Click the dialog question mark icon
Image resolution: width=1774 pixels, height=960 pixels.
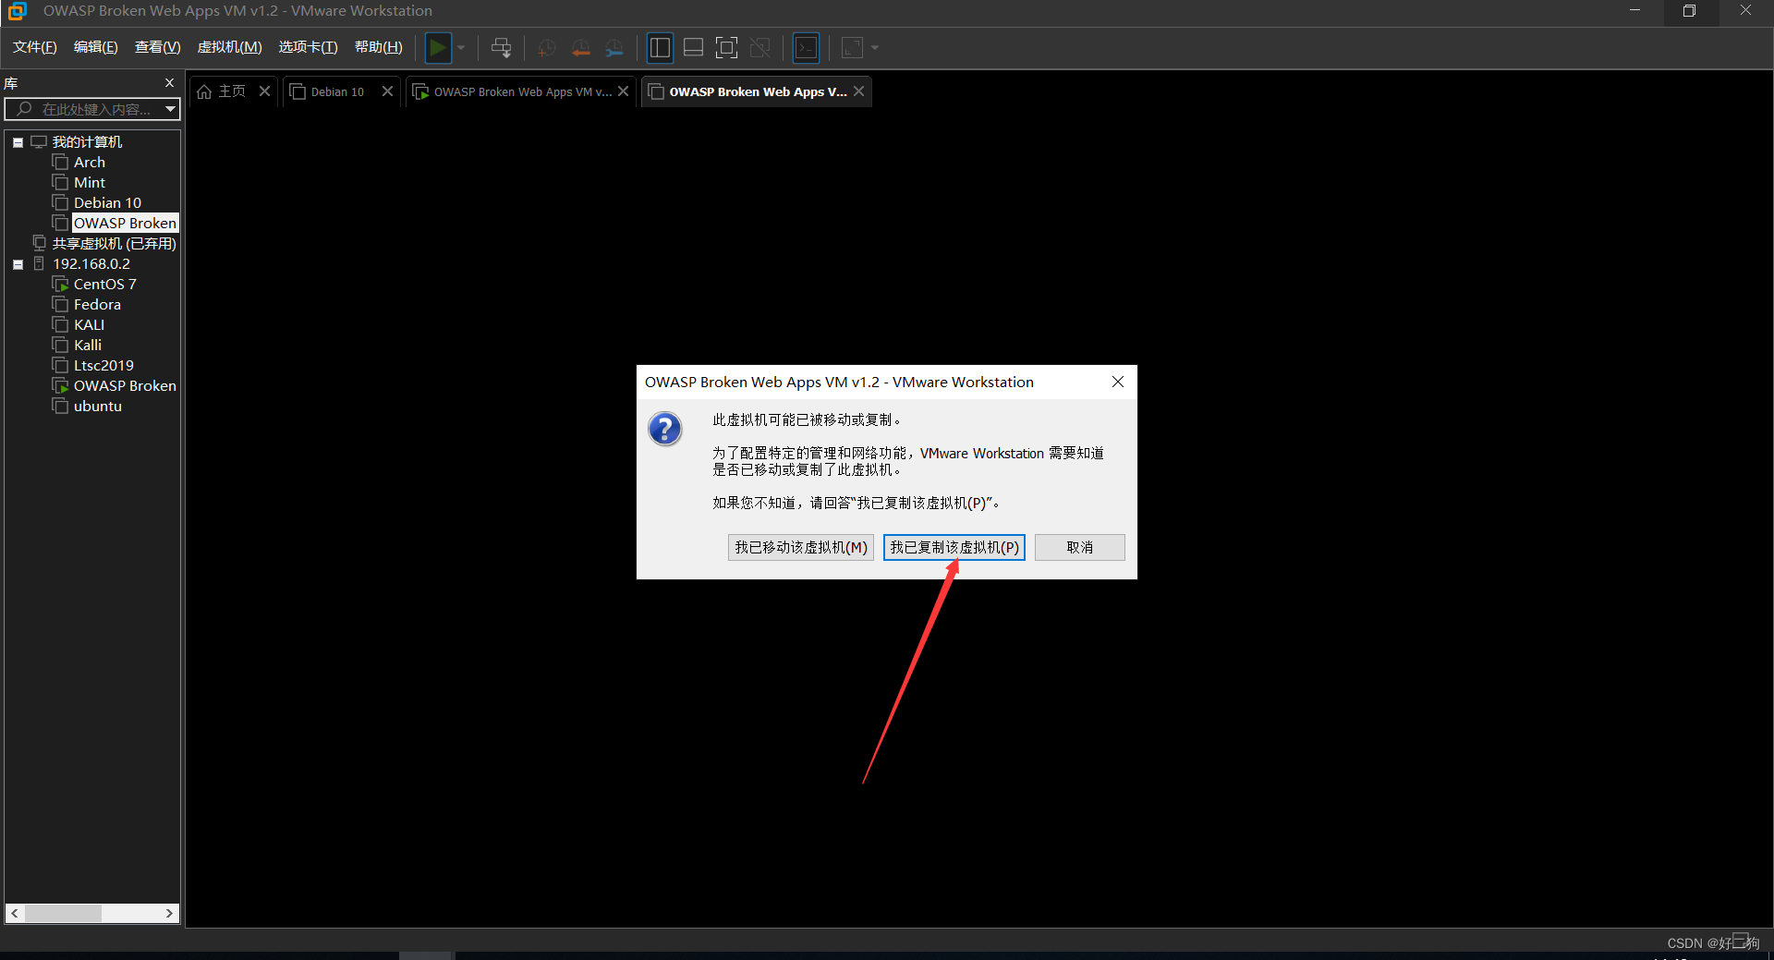664,430
